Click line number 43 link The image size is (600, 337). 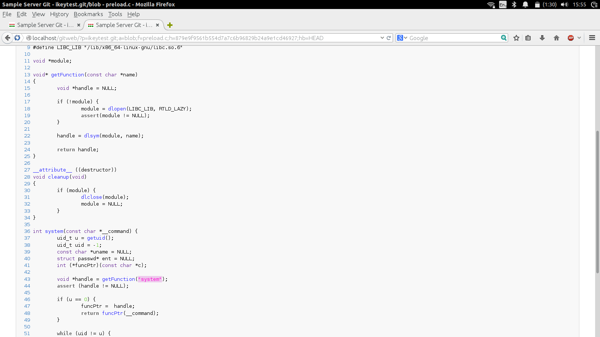pos(27,279)
